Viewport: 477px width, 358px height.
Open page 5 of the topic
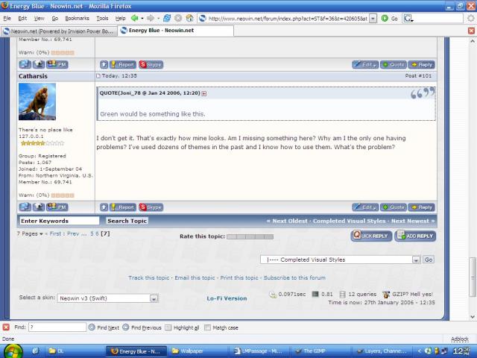pos(92,233)
